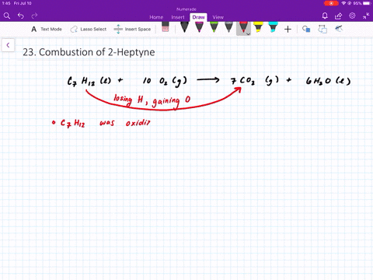Open the Insert tab

click(x=178, y=17)
